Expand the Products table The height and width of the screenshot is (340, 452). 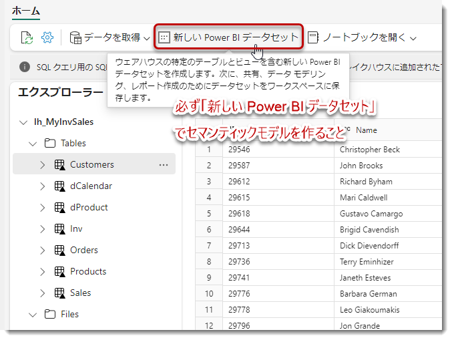pos(42,272)
